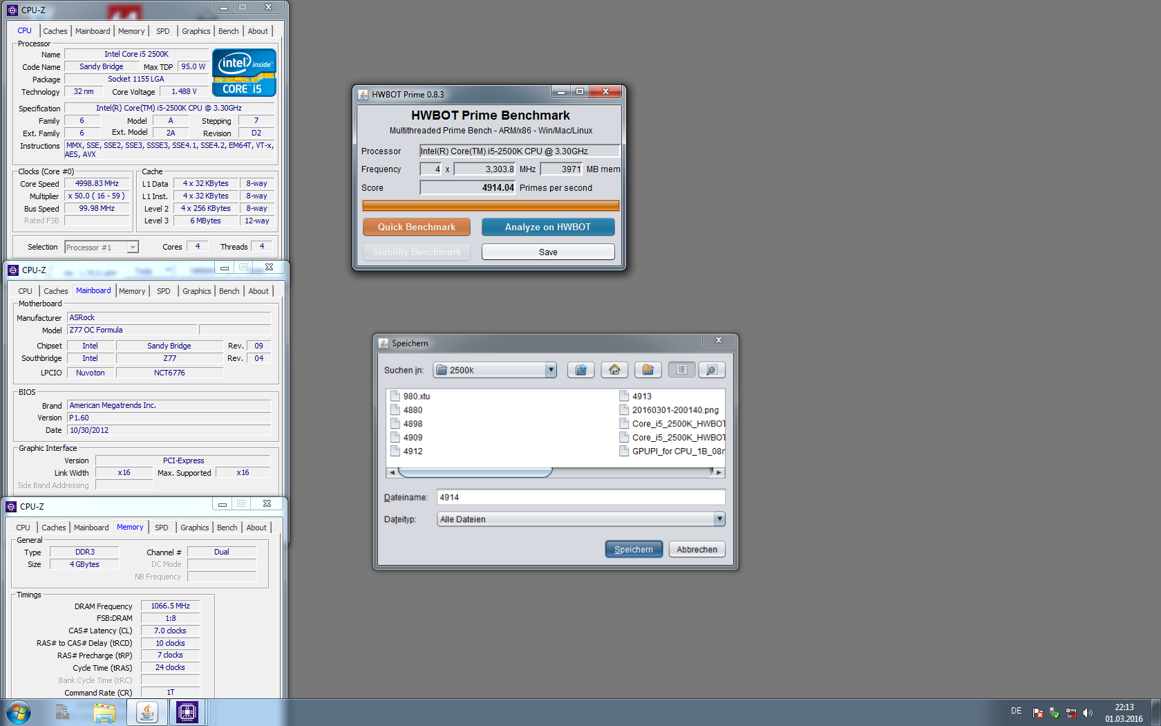
Task: Open About tab in top CPU-Z window
Action: 258,31
